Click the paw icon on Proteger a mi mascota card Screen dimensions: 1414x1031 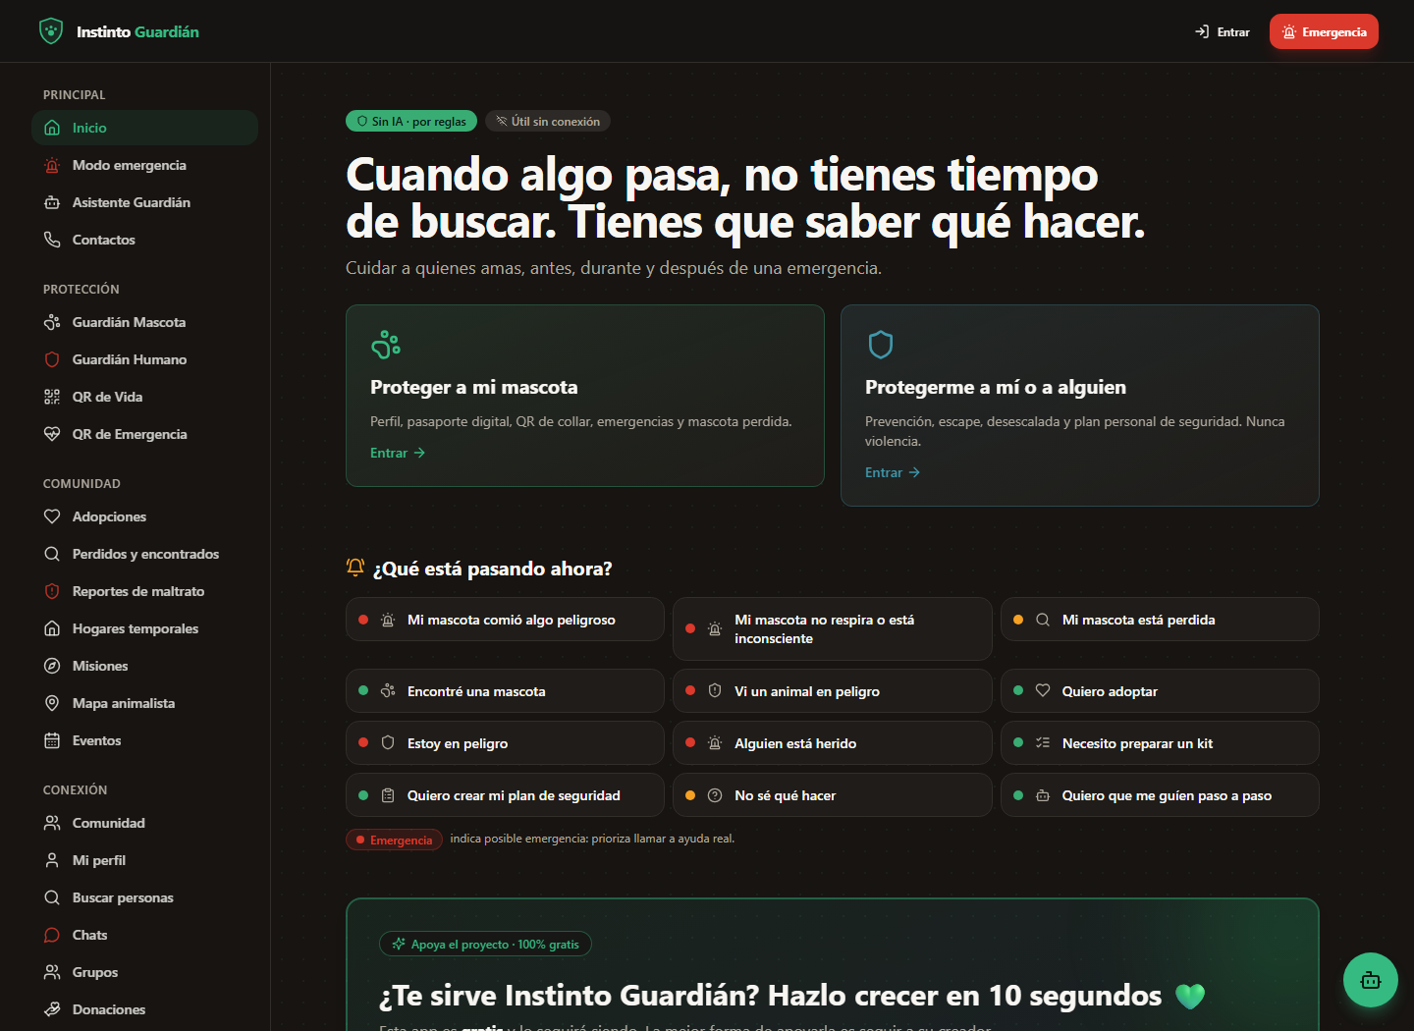(x=386, y=345)
